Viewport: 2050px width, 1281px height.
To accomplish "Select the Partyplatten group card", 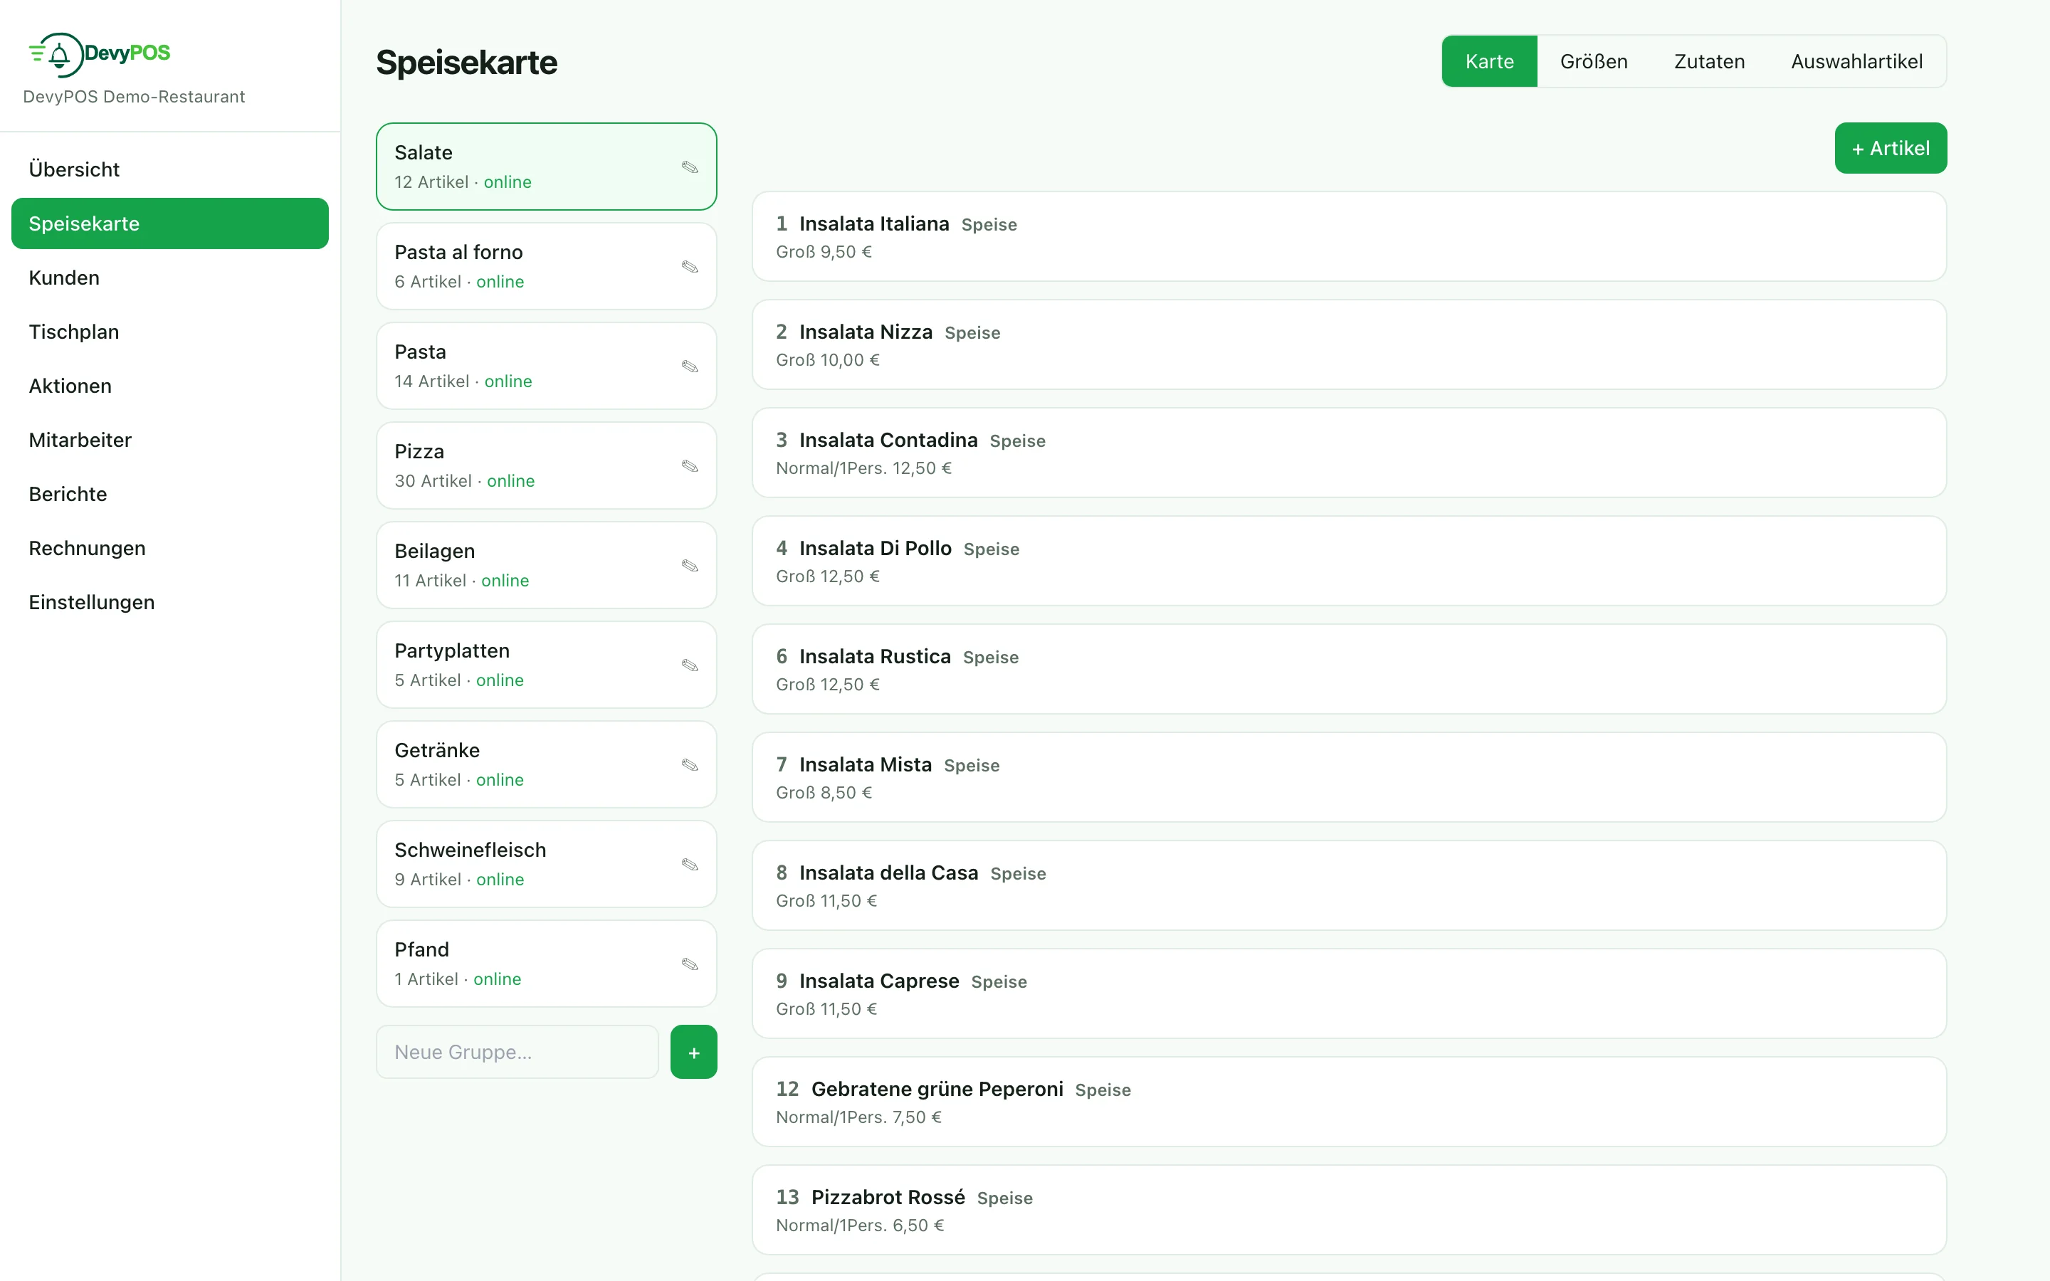I will click(x=547, y=665).
